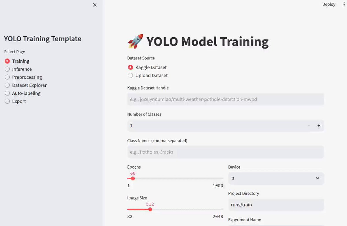Switch to the Preprocessing page
The image size is (347, 226).
(7, 77)
